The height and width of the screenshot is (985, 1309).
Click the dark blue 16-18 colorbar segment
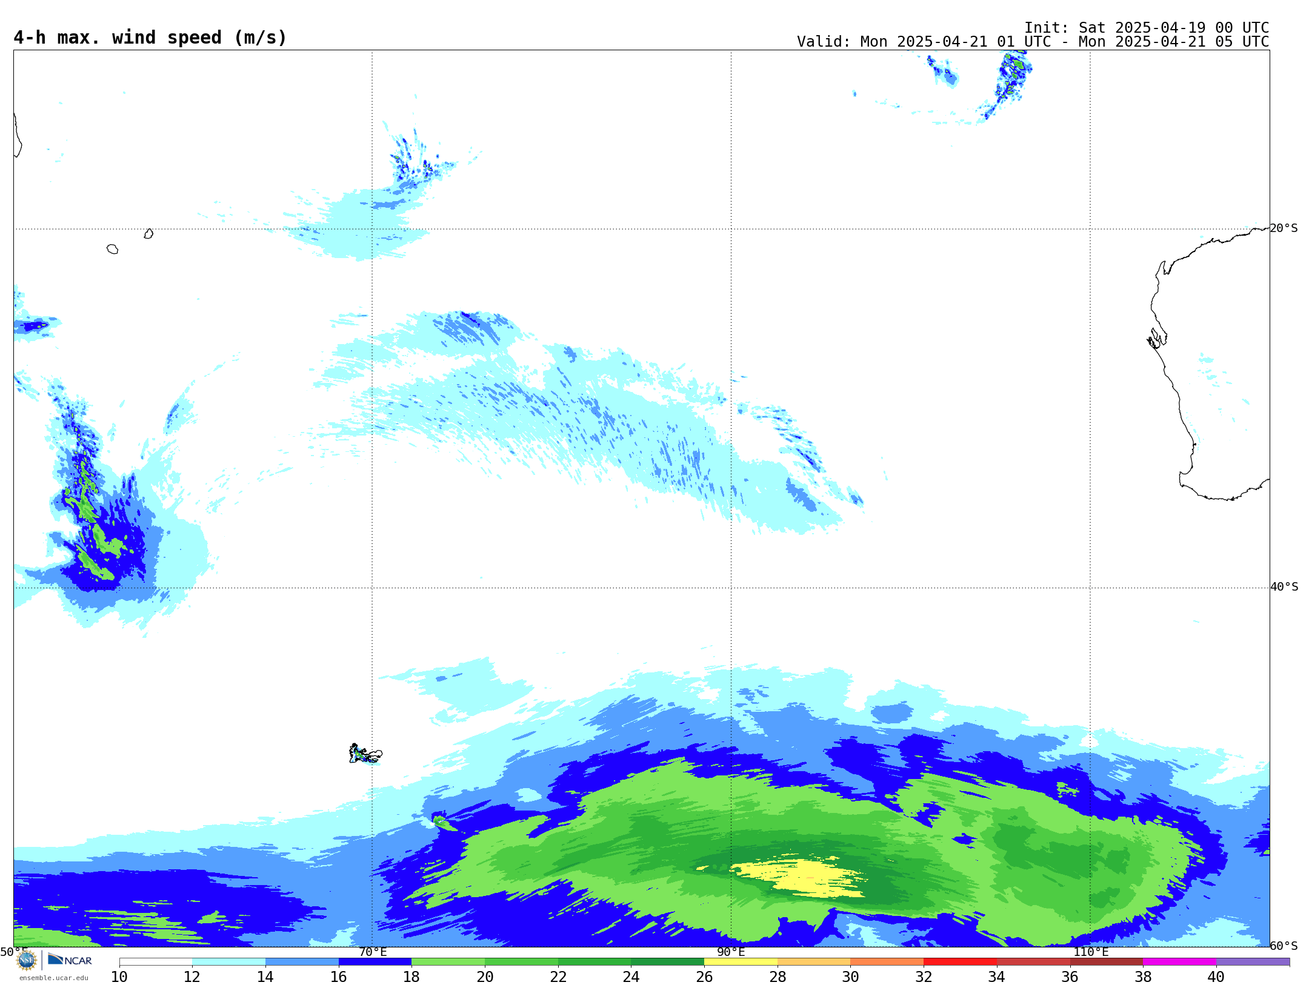click(x=375, y=962)
